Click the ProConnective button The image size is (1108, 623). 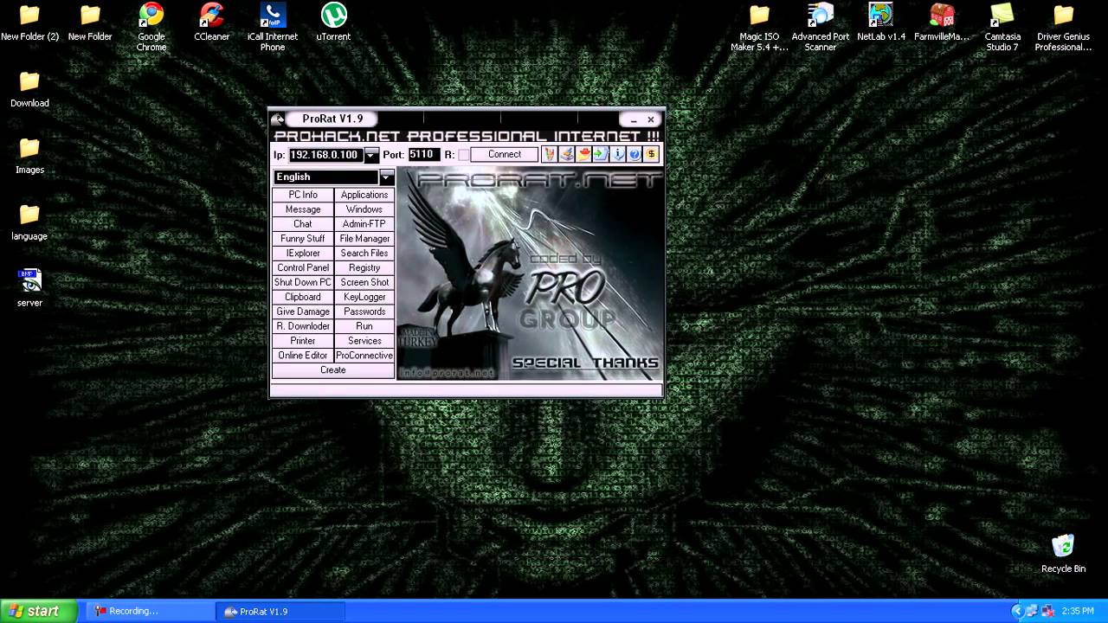(364, 356)
